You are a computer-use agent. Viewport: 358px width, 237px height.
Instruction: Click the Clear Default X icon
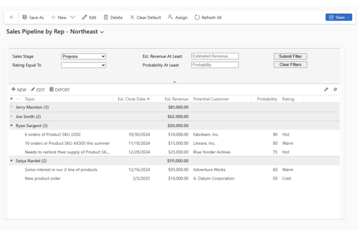tap(132, 17)
